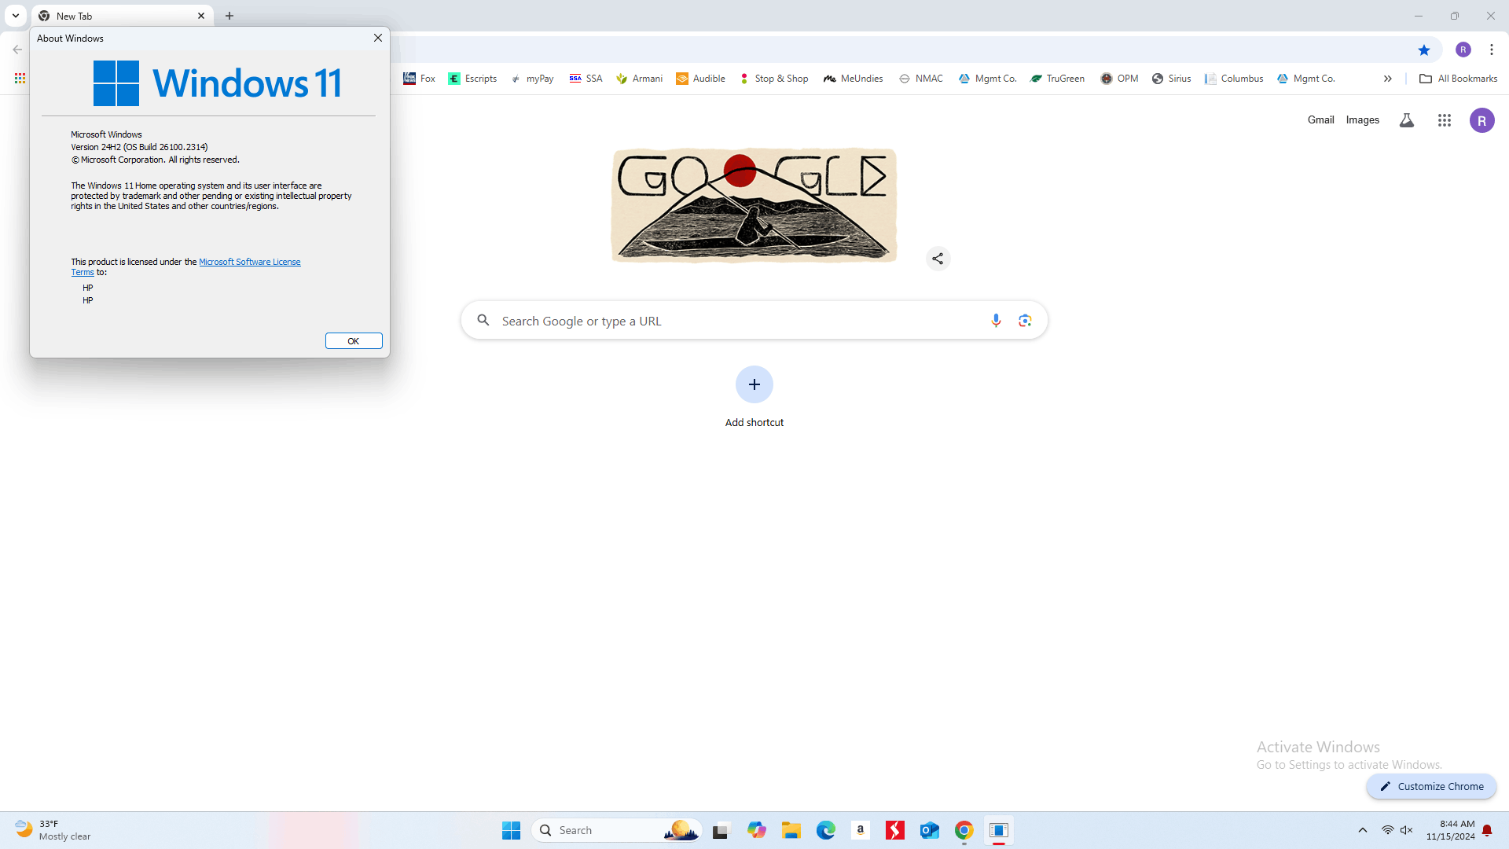Expand hidden bookmarks chevron
1509x849 pixels.
1387,79
